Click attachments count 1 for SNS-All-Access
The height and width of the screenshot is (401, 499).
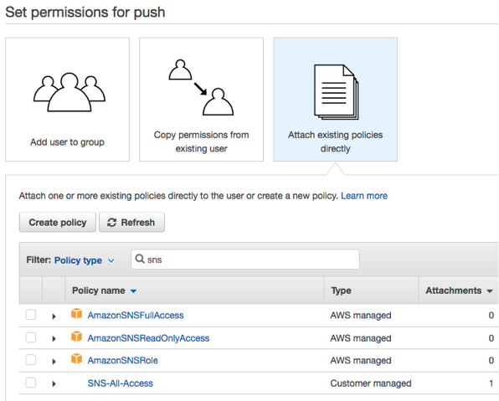tap(491, 383)
